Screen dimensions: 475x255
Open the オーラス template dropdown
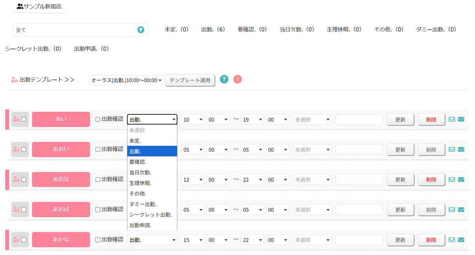tap(125, 79)
